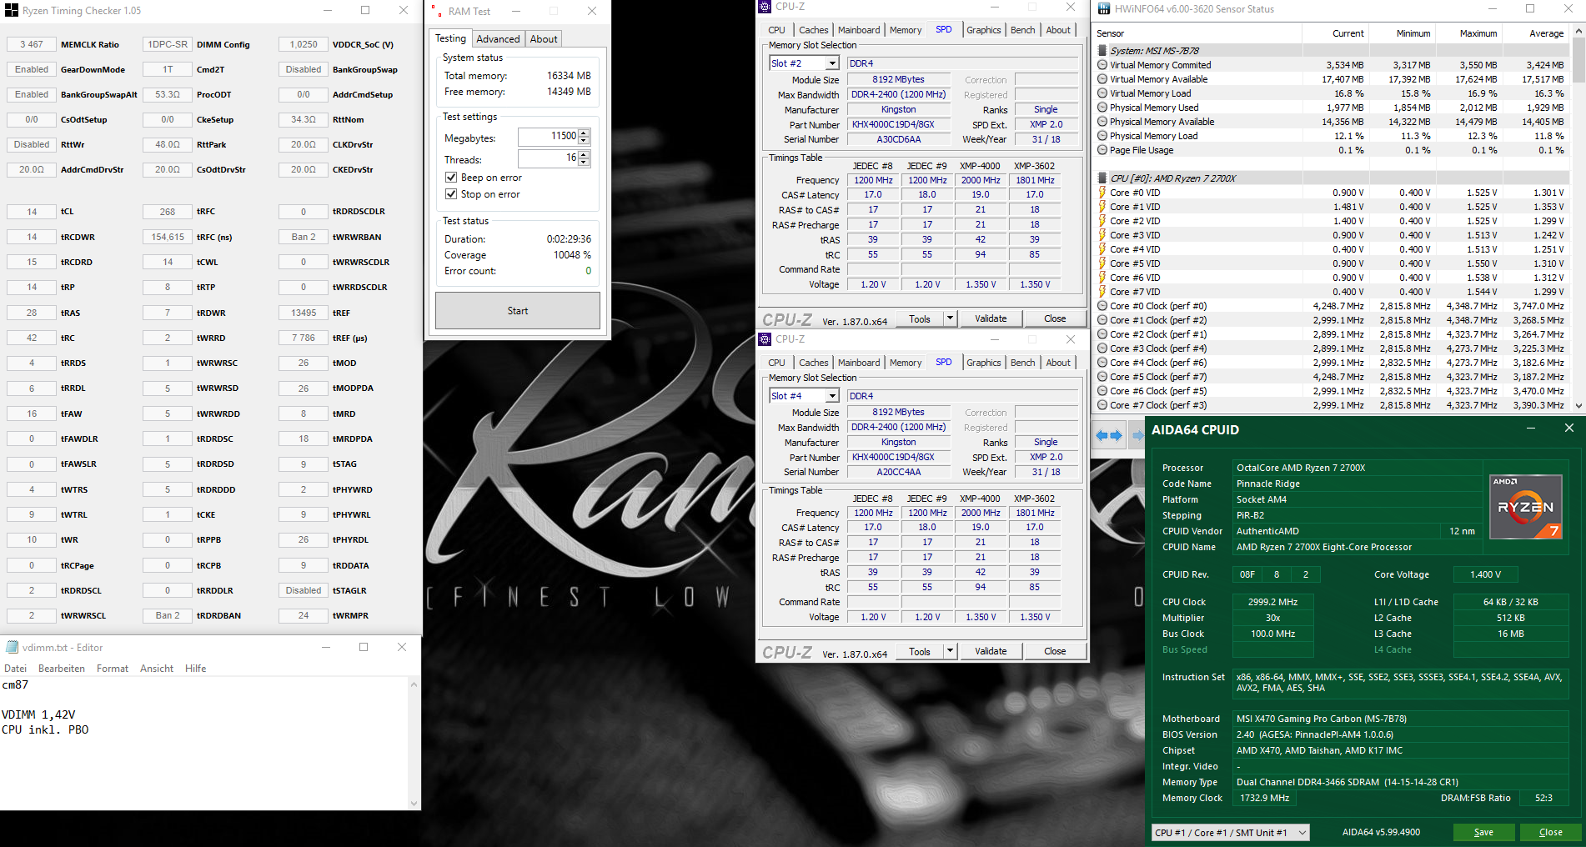Image resolution: width=1586 pixels, height=847 pixels.
Task: Click the upper CPU-Z window title icon
Action: tap(765, 7)
